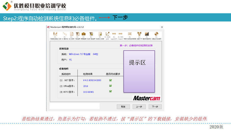Click the X+ 快速刀具清单 quick tool list icon
Viewport: 231px width, 130px height.
coord(91,34)
